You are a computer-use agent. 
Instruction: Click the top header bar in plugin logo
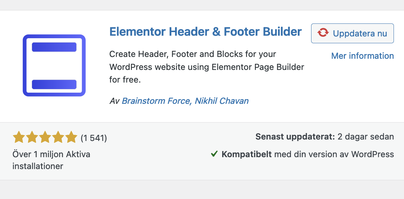[x=54, y=47]
